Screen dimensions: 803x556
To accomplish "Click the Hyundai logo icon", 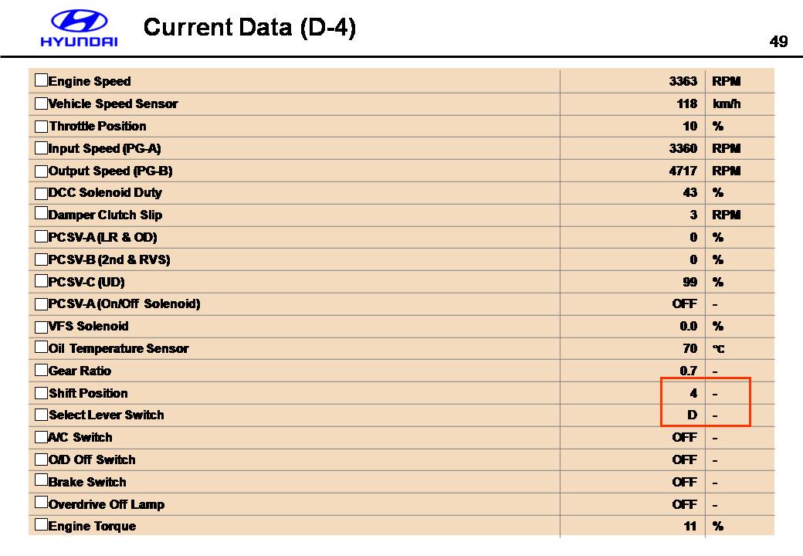I will coord(79,21).
